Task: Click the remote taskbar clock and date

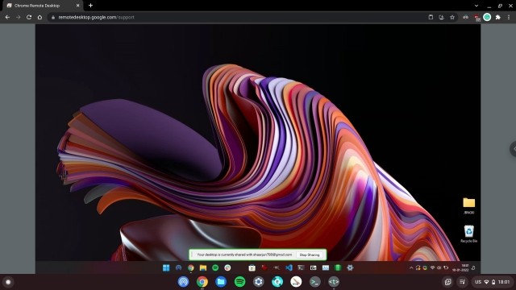Action: [460, 267]
